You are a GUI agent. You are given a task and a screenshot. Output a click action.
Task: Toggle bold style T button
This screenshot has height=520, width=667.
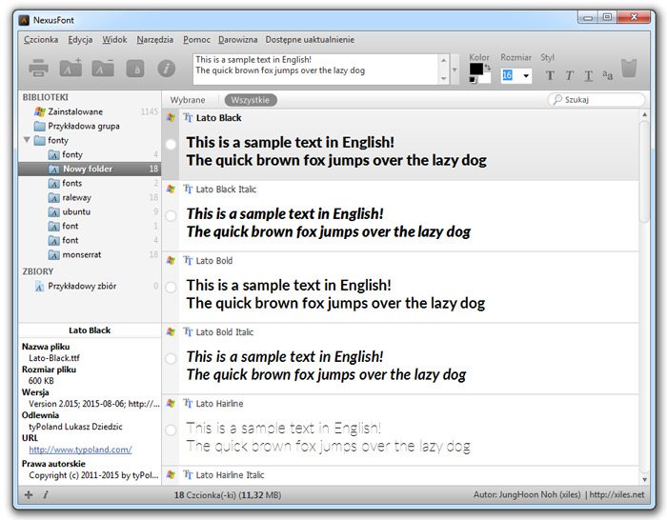click(x=550, y=75)
